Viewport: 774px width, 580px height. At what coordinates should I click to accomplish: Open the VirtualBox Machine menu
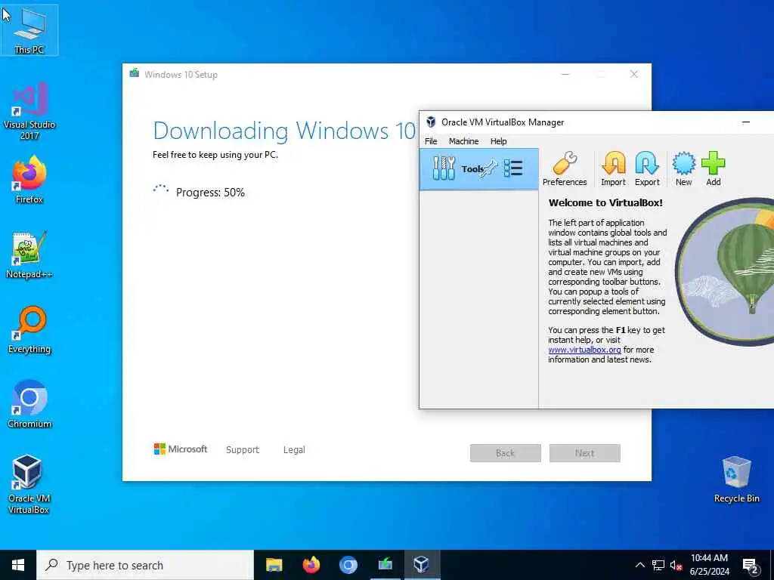click(463, 141)
